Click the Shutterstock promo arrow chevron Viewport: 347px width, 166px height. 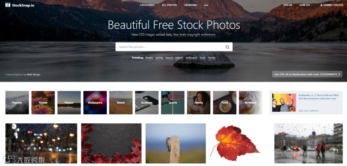pos(339,74)
